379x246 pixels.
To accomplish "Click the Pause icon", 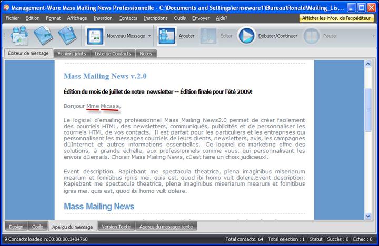I will 311,36.
